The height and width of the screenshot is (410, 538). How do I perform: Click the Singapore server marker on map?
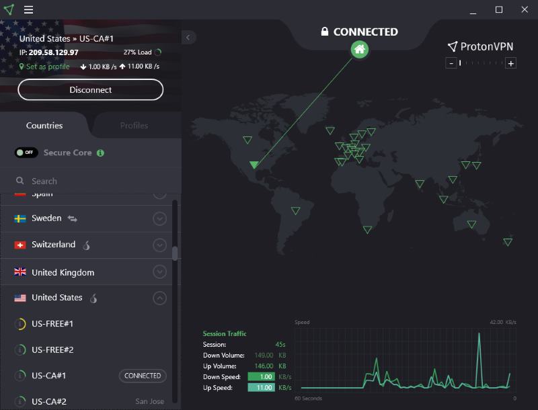[x=443, y=199]
